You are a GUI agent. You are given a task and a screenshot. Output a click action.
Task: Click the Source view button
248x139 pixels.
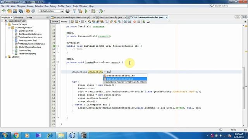pyautogui.click(x=55, y=22)
